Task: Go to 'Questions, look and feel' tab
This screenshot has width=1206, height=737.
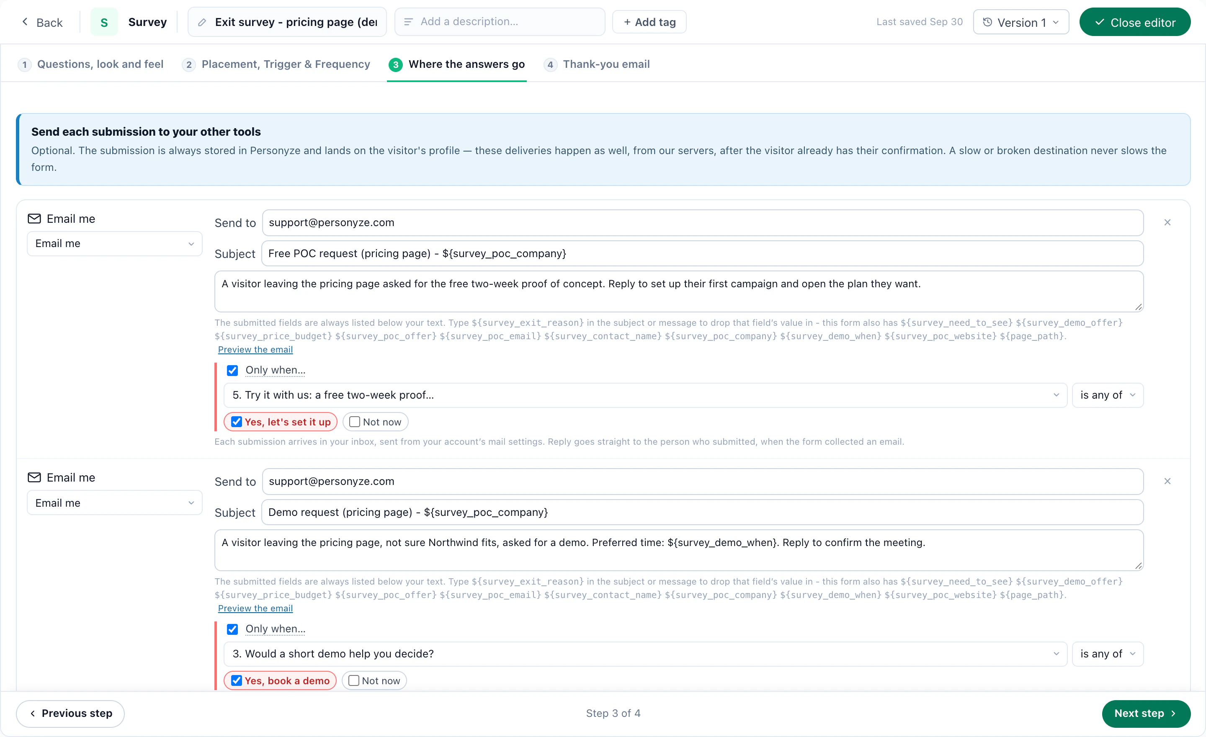Action: tap(90, 64)
